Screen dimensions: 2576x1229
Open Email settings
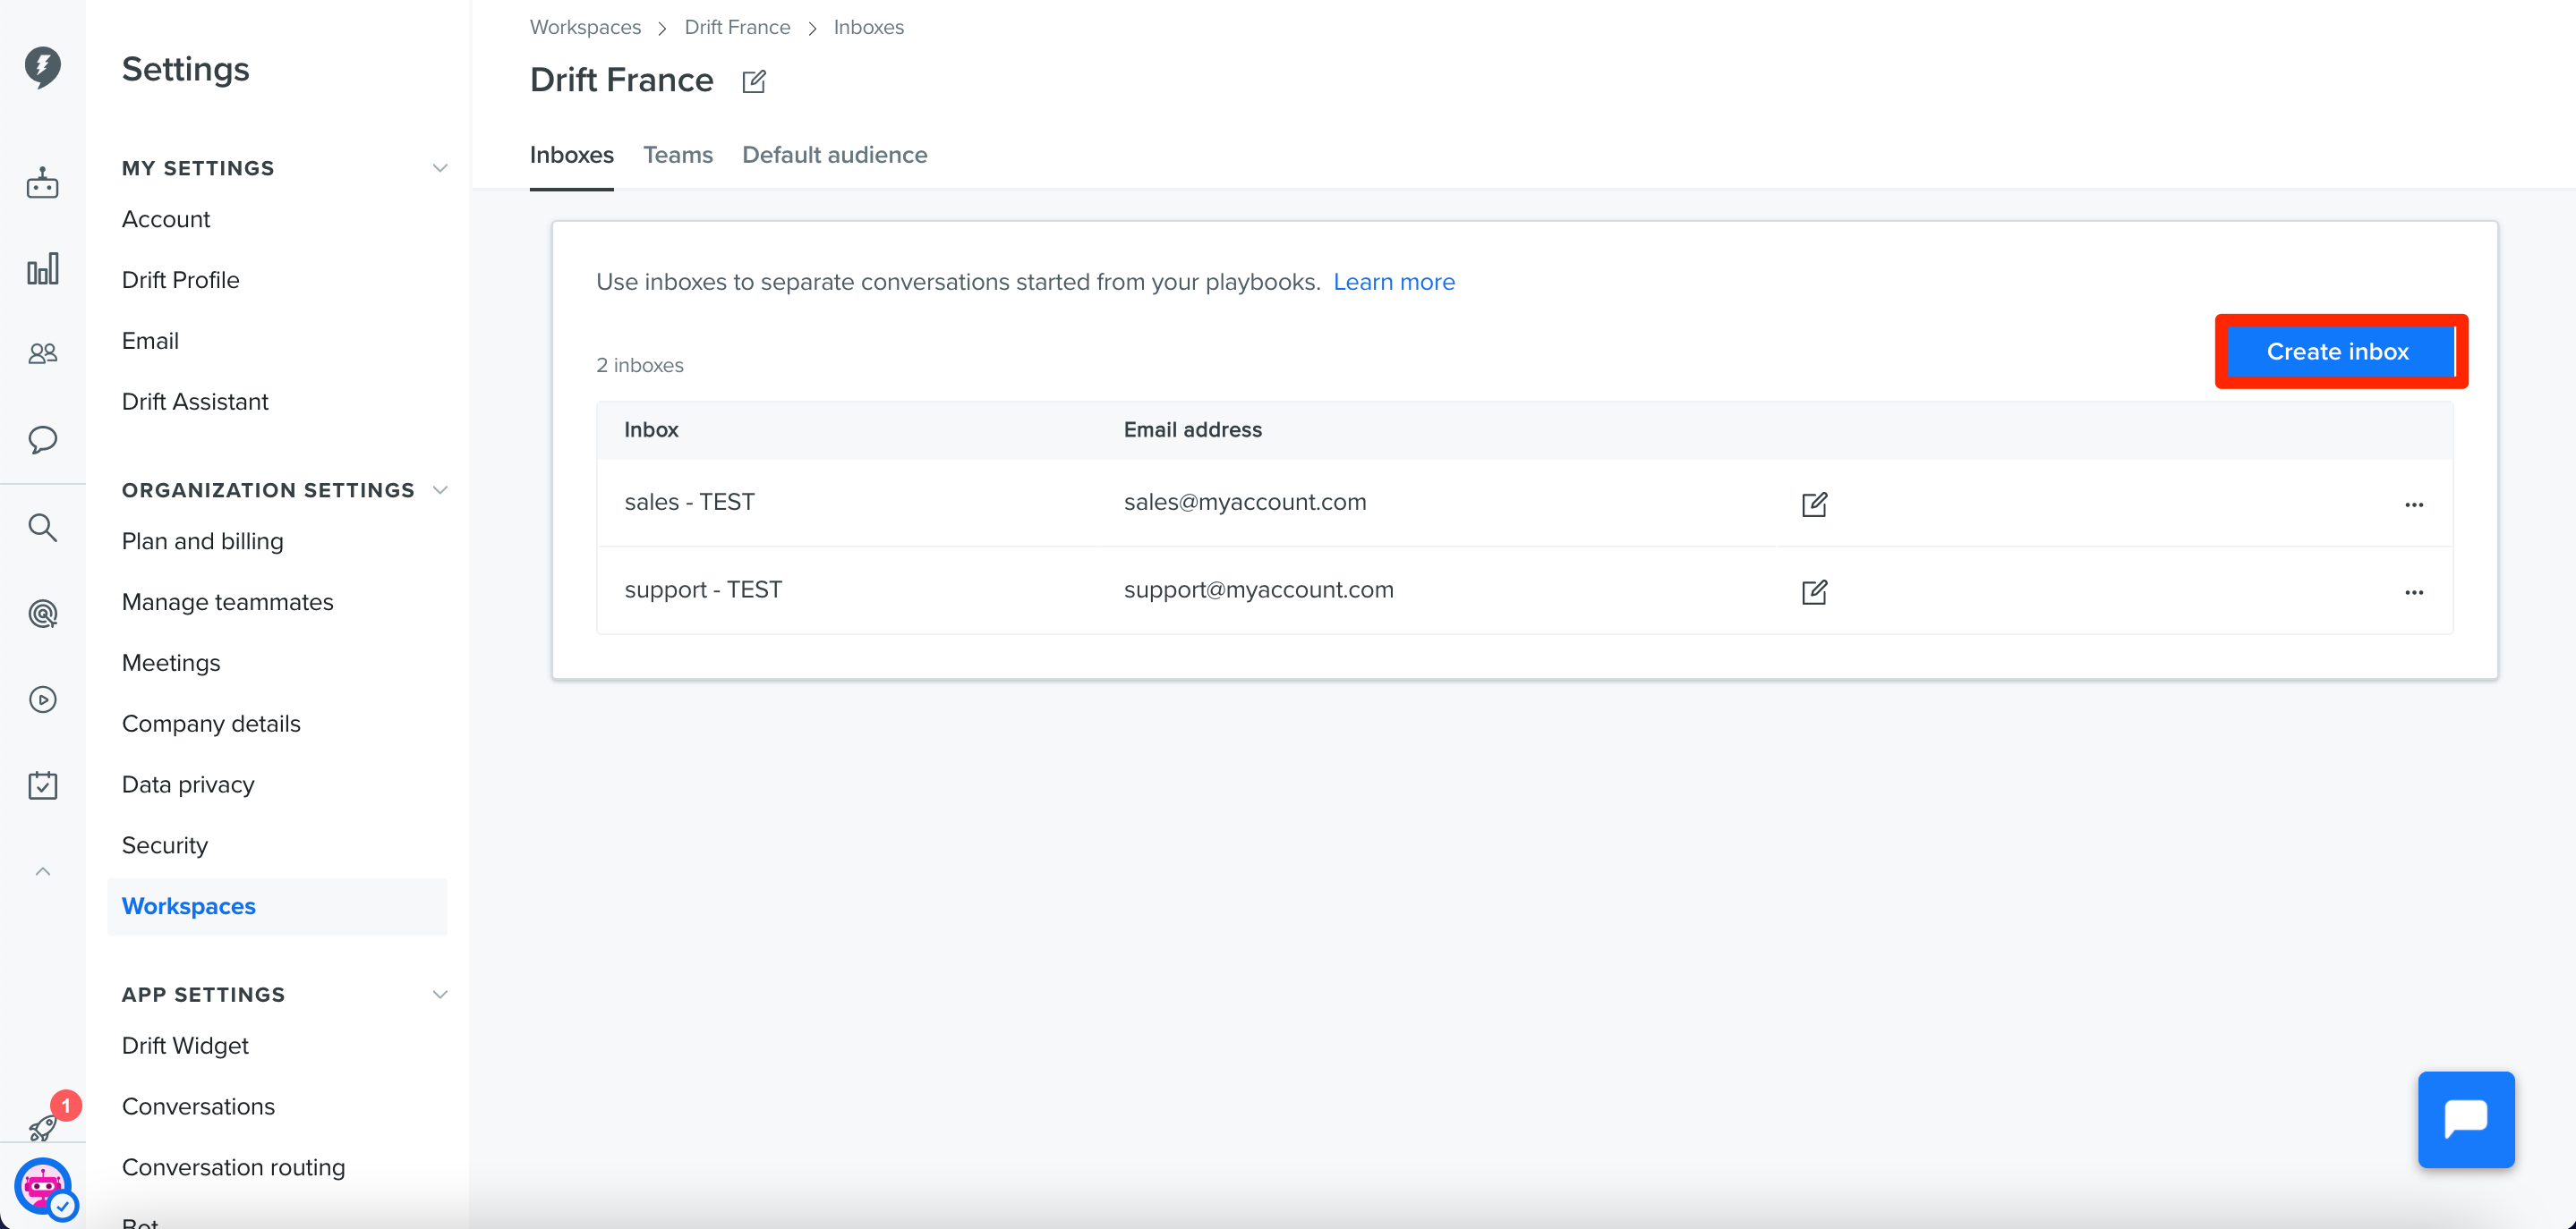[x=150, y=341]
